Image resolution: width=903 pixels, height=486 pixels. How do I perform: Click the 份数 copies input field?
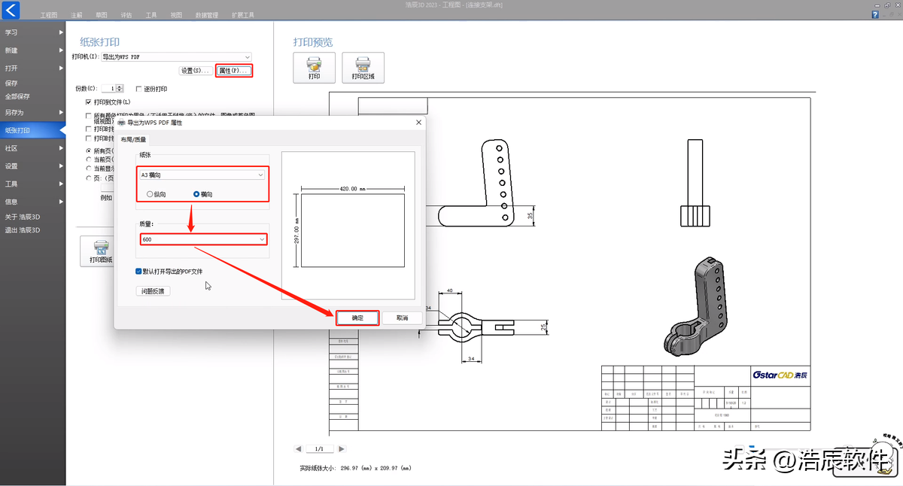pos(109,88)
